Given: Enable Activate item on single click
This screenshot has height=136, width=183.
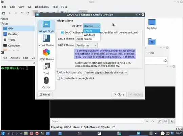Looking at the screenshot, I should [x=58, y=78].
